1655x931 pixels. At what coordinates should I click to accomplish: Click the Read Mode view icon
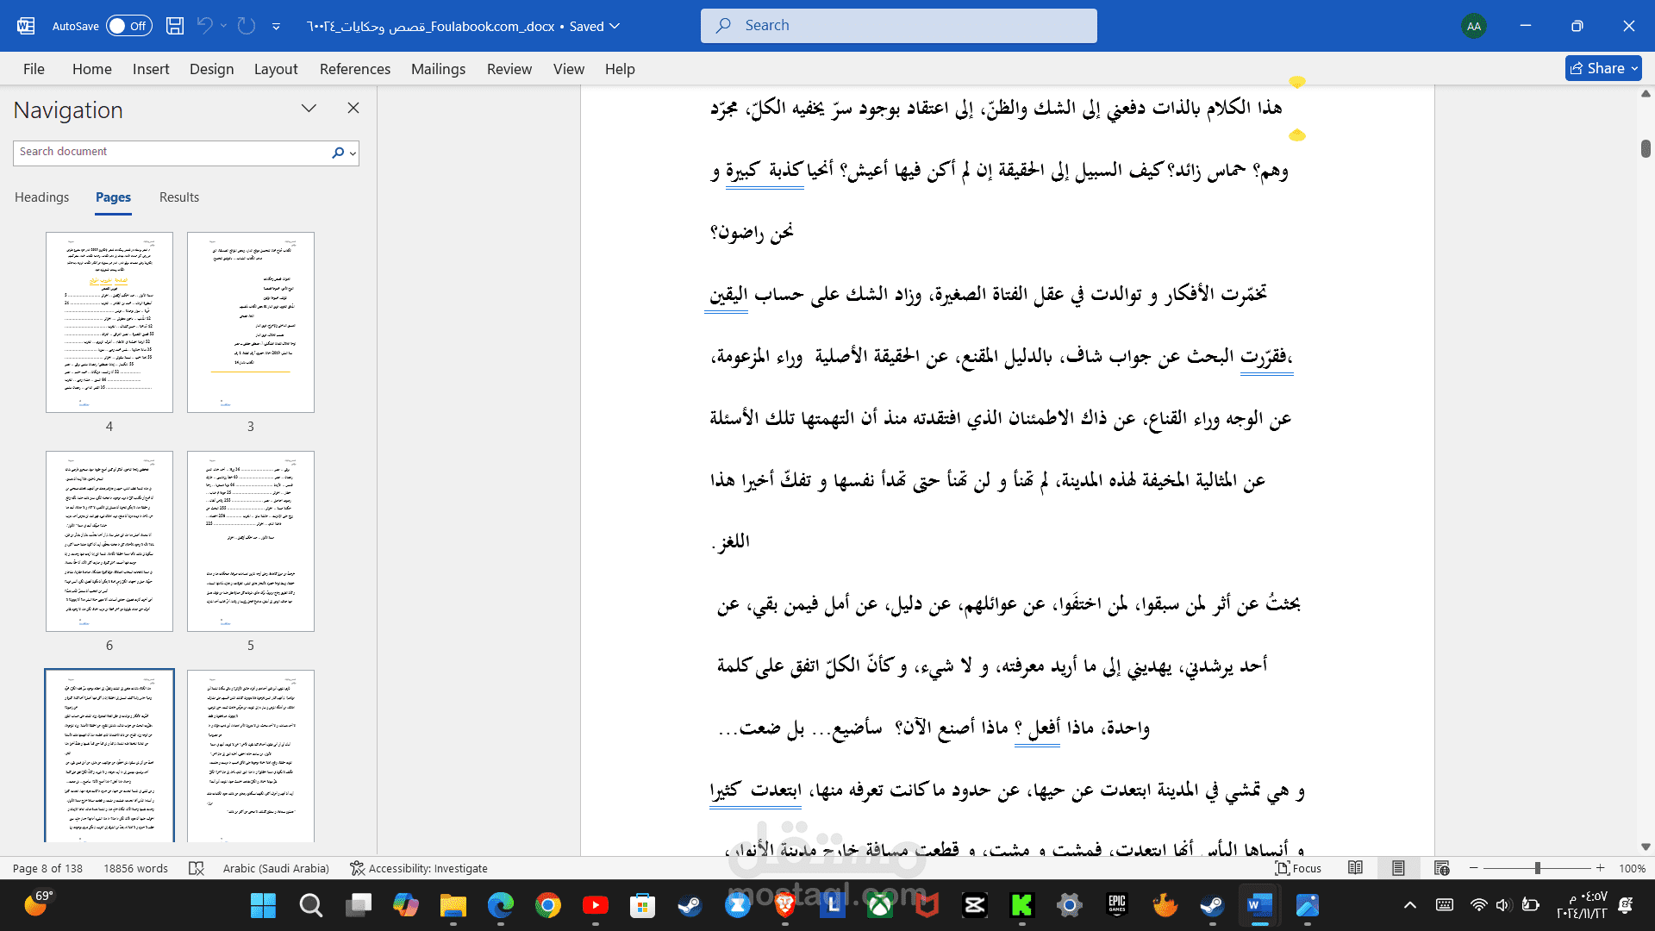tap(1356, 868)
